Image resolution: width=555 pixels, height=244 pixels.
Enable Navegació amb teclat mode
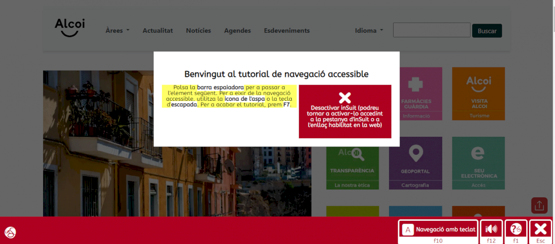tap(438, 229)
